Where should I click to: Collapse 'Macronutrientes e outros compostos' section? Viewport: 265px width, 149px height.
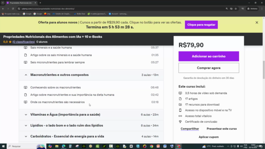coord(91,75)
